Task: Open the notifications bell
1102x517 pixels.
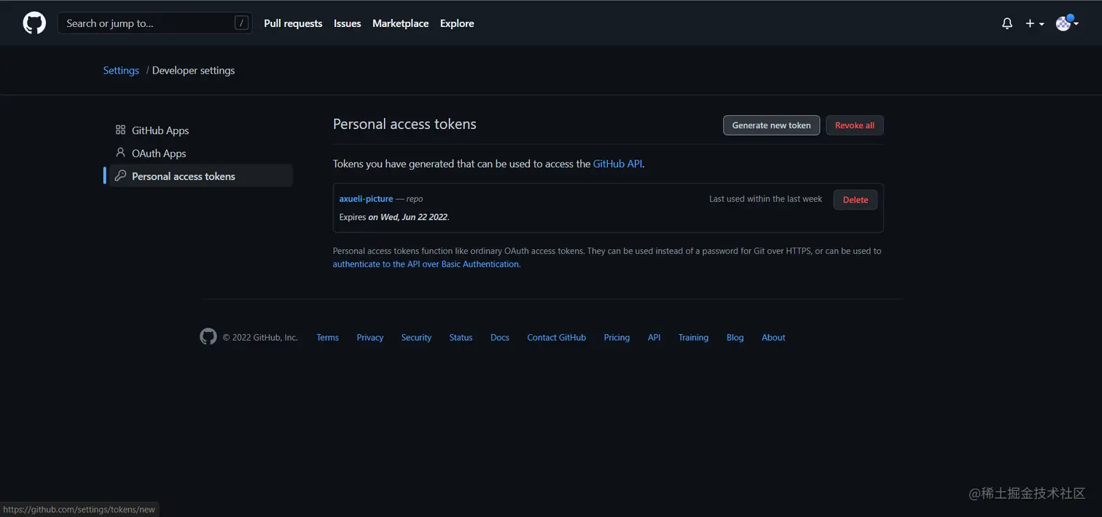Action: (1007, 23)
